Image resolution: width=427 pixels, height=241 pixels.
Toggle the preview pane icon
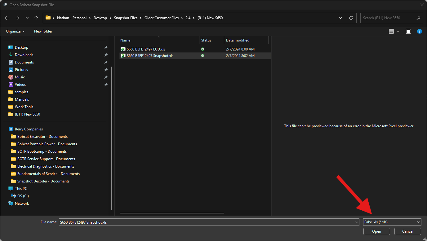coord(408,31)
